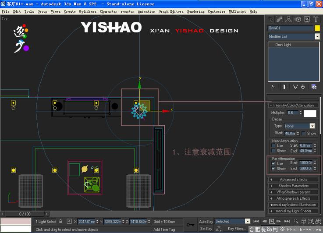
Task: Click the Previous Frame button
Action: point(264,221)
